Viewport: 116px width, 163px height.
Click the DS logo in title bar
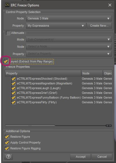(x=7, y=5)
